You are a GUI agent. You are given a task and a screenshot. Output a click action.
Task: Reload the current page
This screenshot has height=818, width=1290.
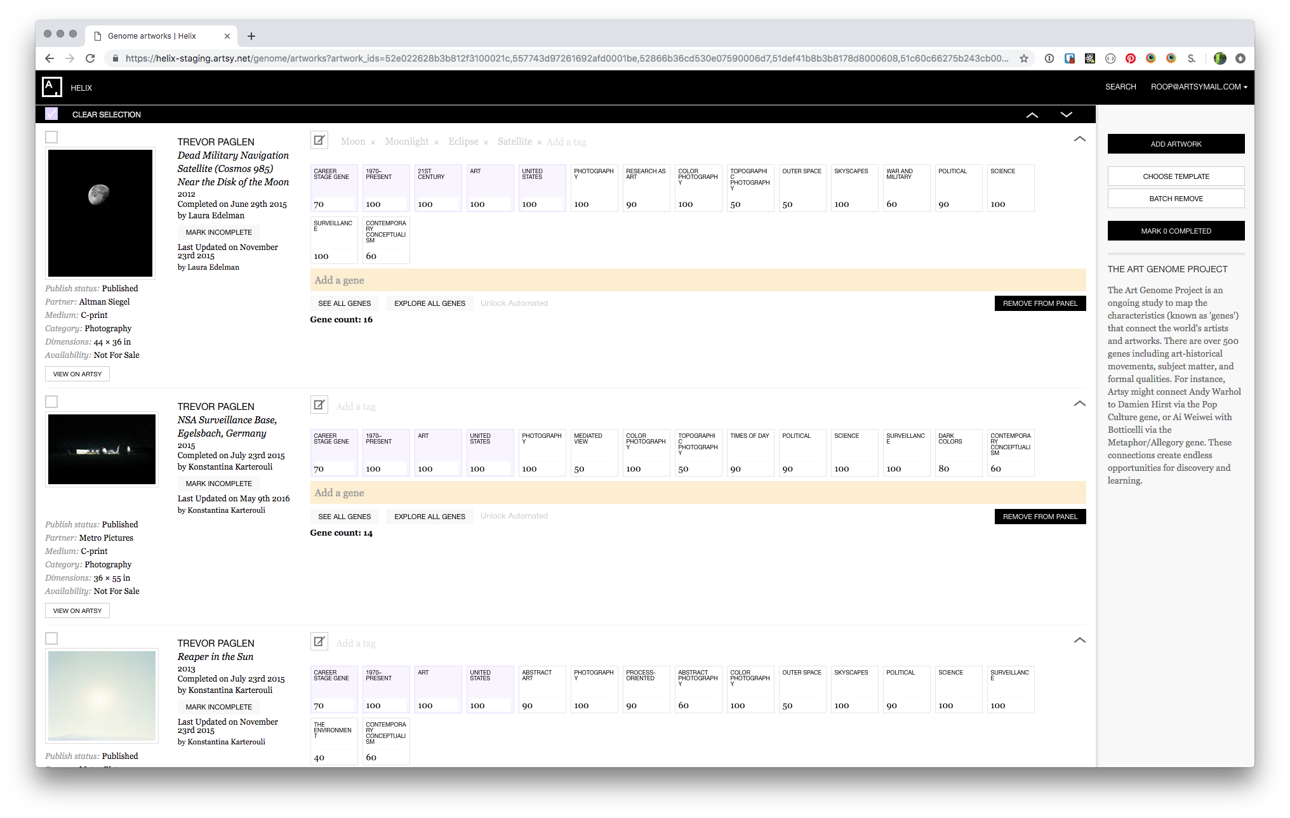click(x=90, y=58)
